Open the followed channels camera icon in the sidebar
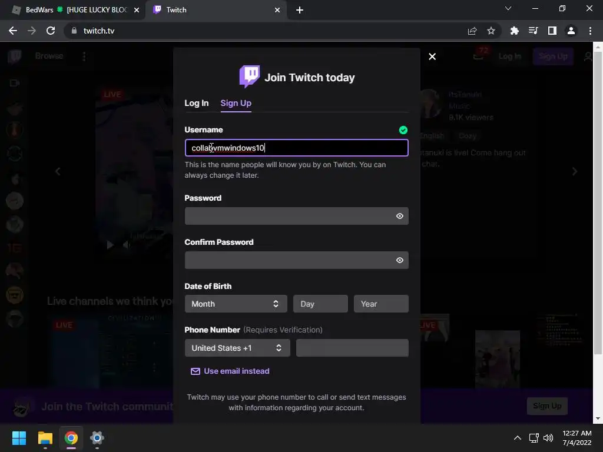 click(15, 83)
